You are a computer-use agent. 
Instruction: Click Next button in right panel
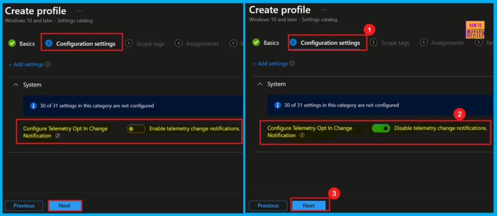309,205
